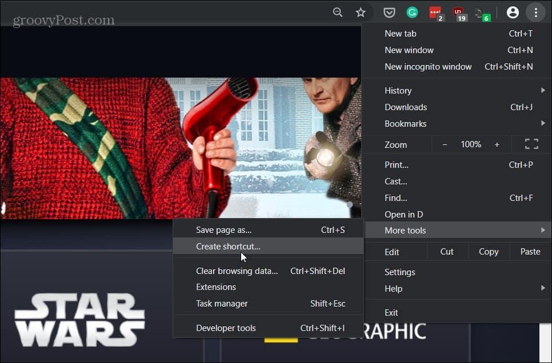Choose Exit to quit Chrome
This screenshot has height=363, width=552.
(457, 312)
